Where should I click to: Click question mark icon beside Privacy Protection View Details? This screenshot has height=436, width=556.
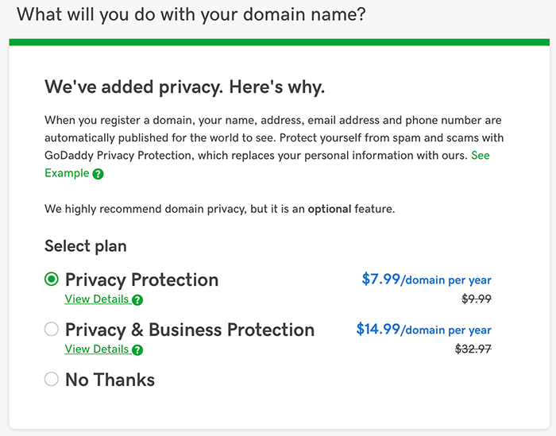137,300
